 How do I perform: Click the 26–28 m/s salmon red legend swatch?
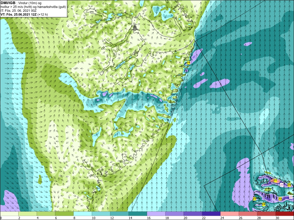pos(248,214)
